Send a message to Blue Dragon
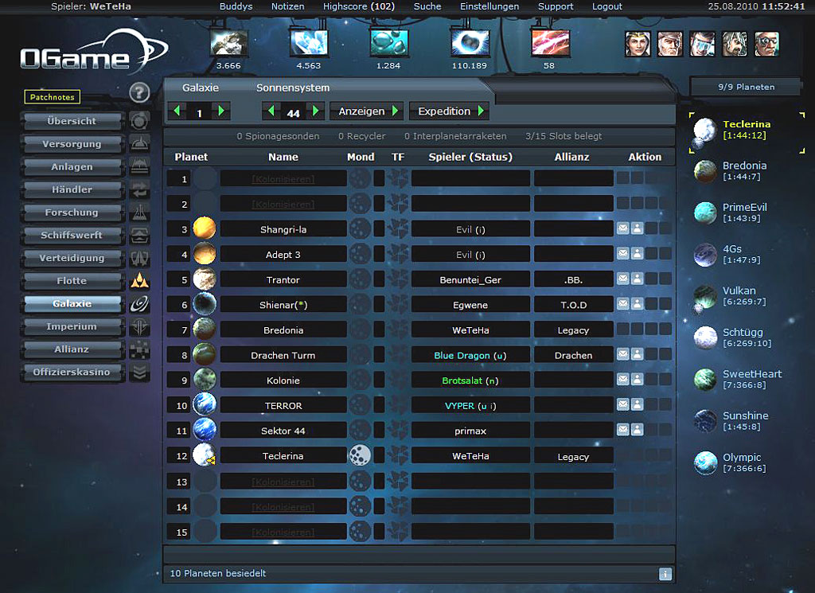The height and width of the screenshot is (593, 815). [622, 354]
